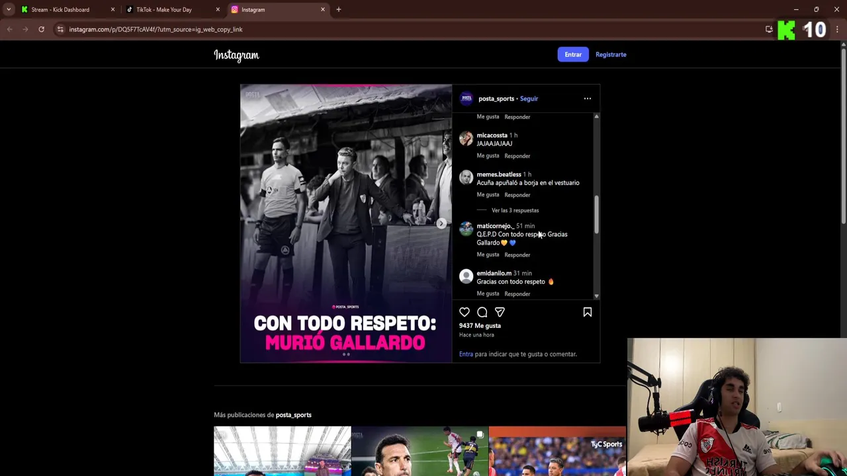Like micacossta's comment via Me gusta
Screen dimensions: 847x476
[x=488, y=155]
